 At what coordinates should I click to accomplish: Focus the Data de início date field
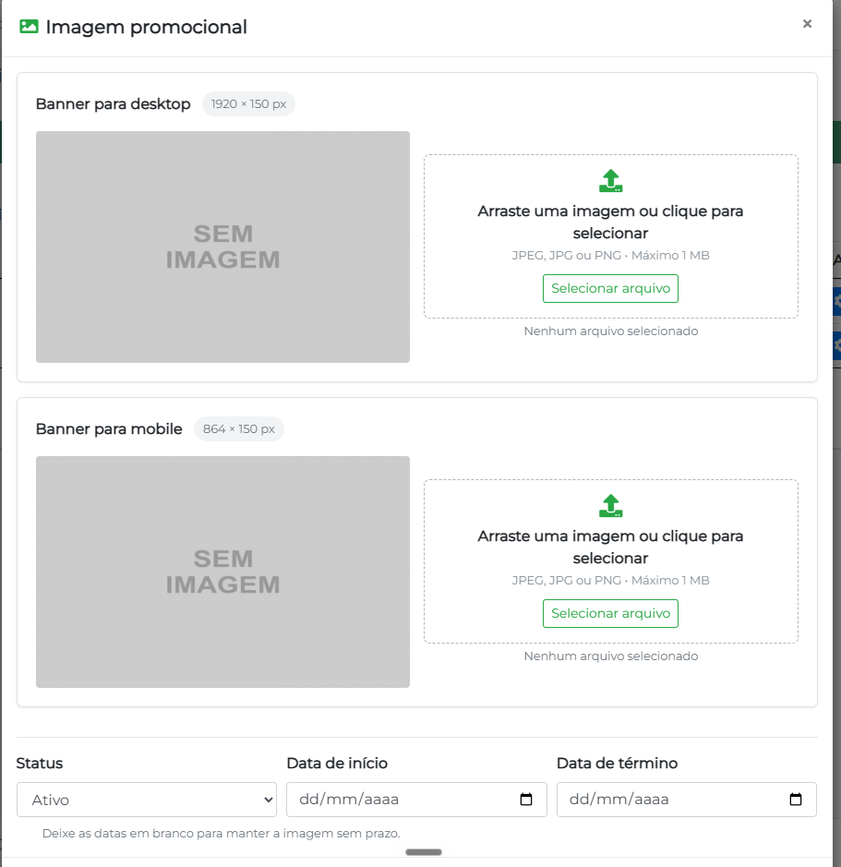pos(416,800)
